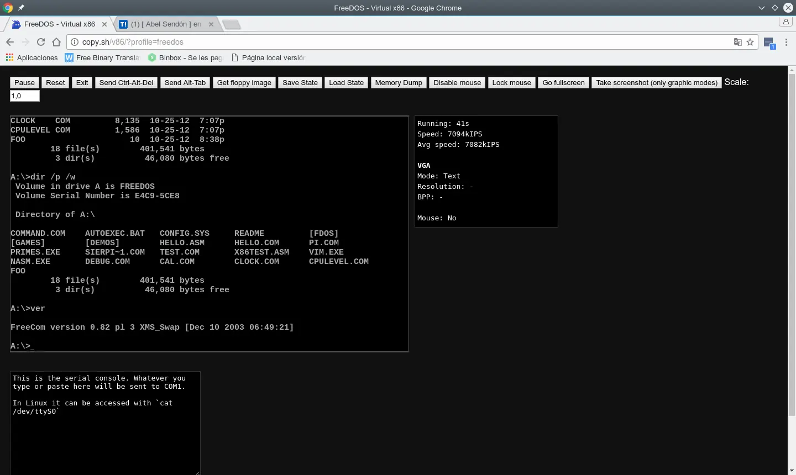Select the FreeDOS - Virtual x86 tab
796x475 pixels.
coord(59,24)
